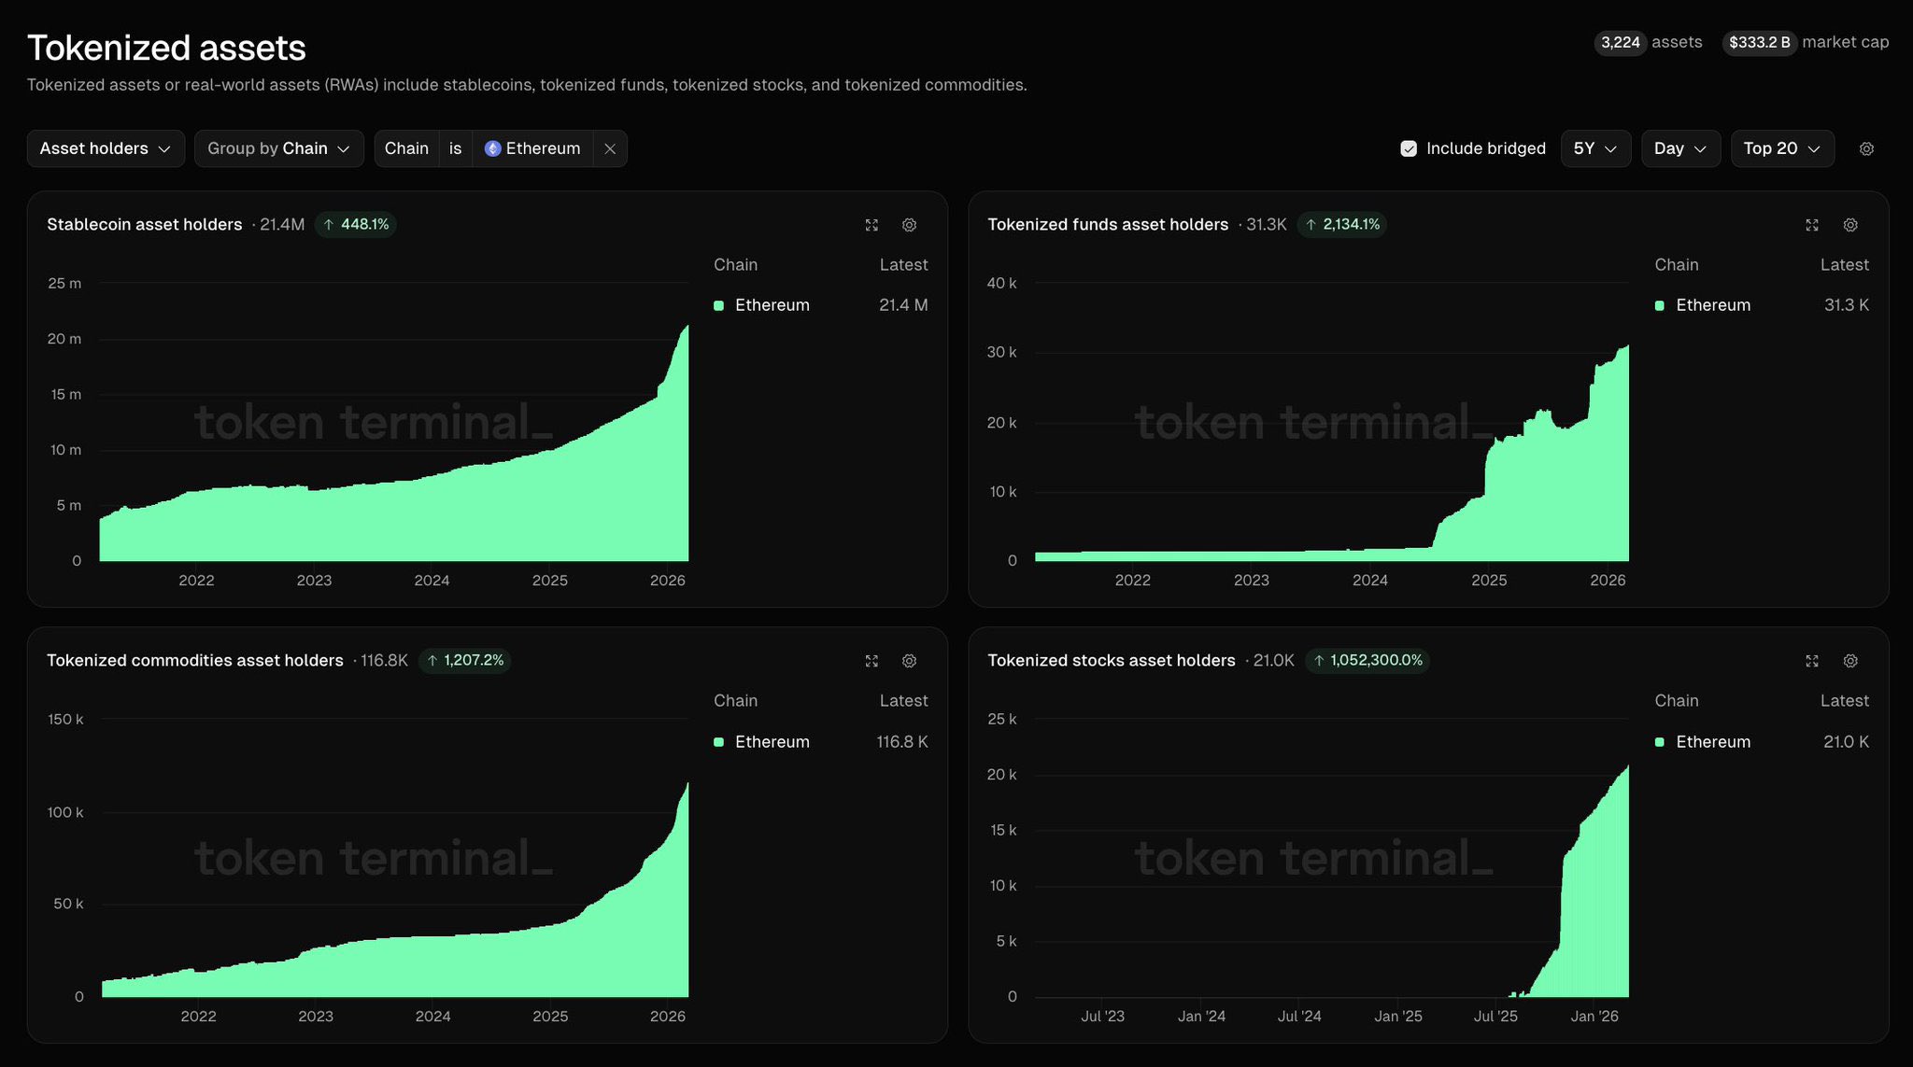Open the Asset holders metric dropdown
1913x1067 pixels.
tap(105, 149)
